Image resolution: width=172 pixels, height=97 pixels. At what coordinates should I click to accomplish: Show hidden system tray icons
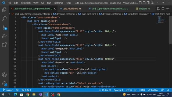tap(138, 95)
